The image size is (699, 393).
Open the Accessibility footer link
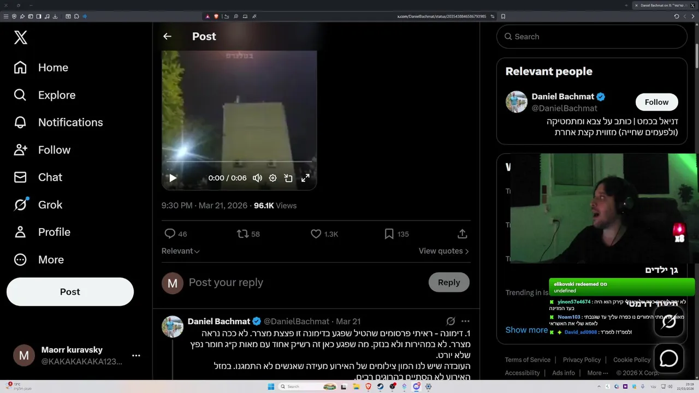(x=522, y=373)
